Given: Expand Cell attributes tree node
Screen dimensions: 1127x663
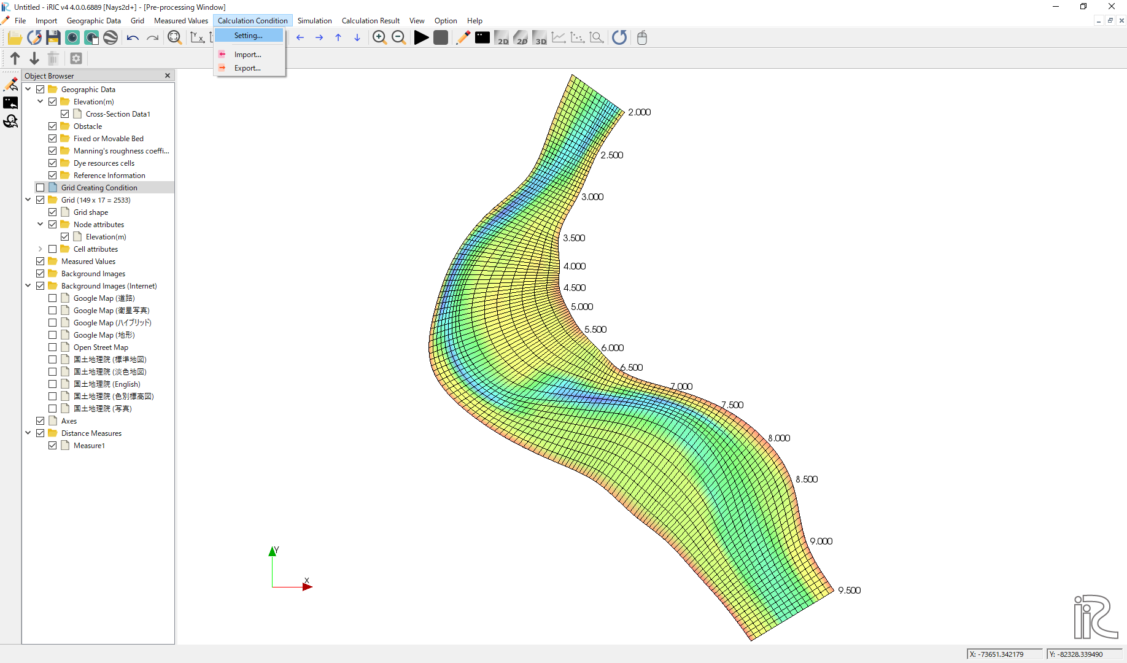Looking at the screenshot, I should pyautogui.click(x=41, y=249).
